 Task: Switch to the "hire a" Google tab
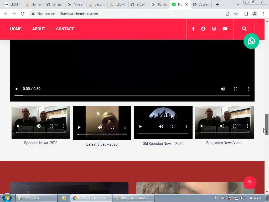pyautogui.click(x=76, y=4)
